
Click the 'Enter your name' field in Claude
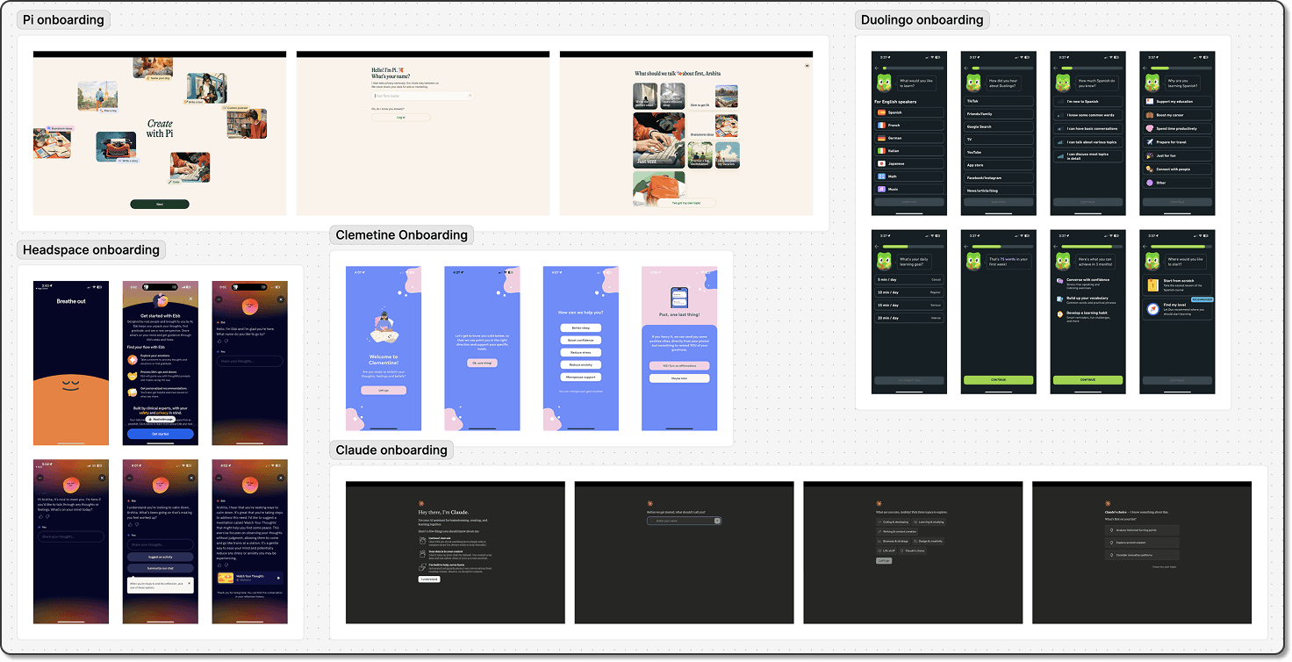(x=684, y=521)
